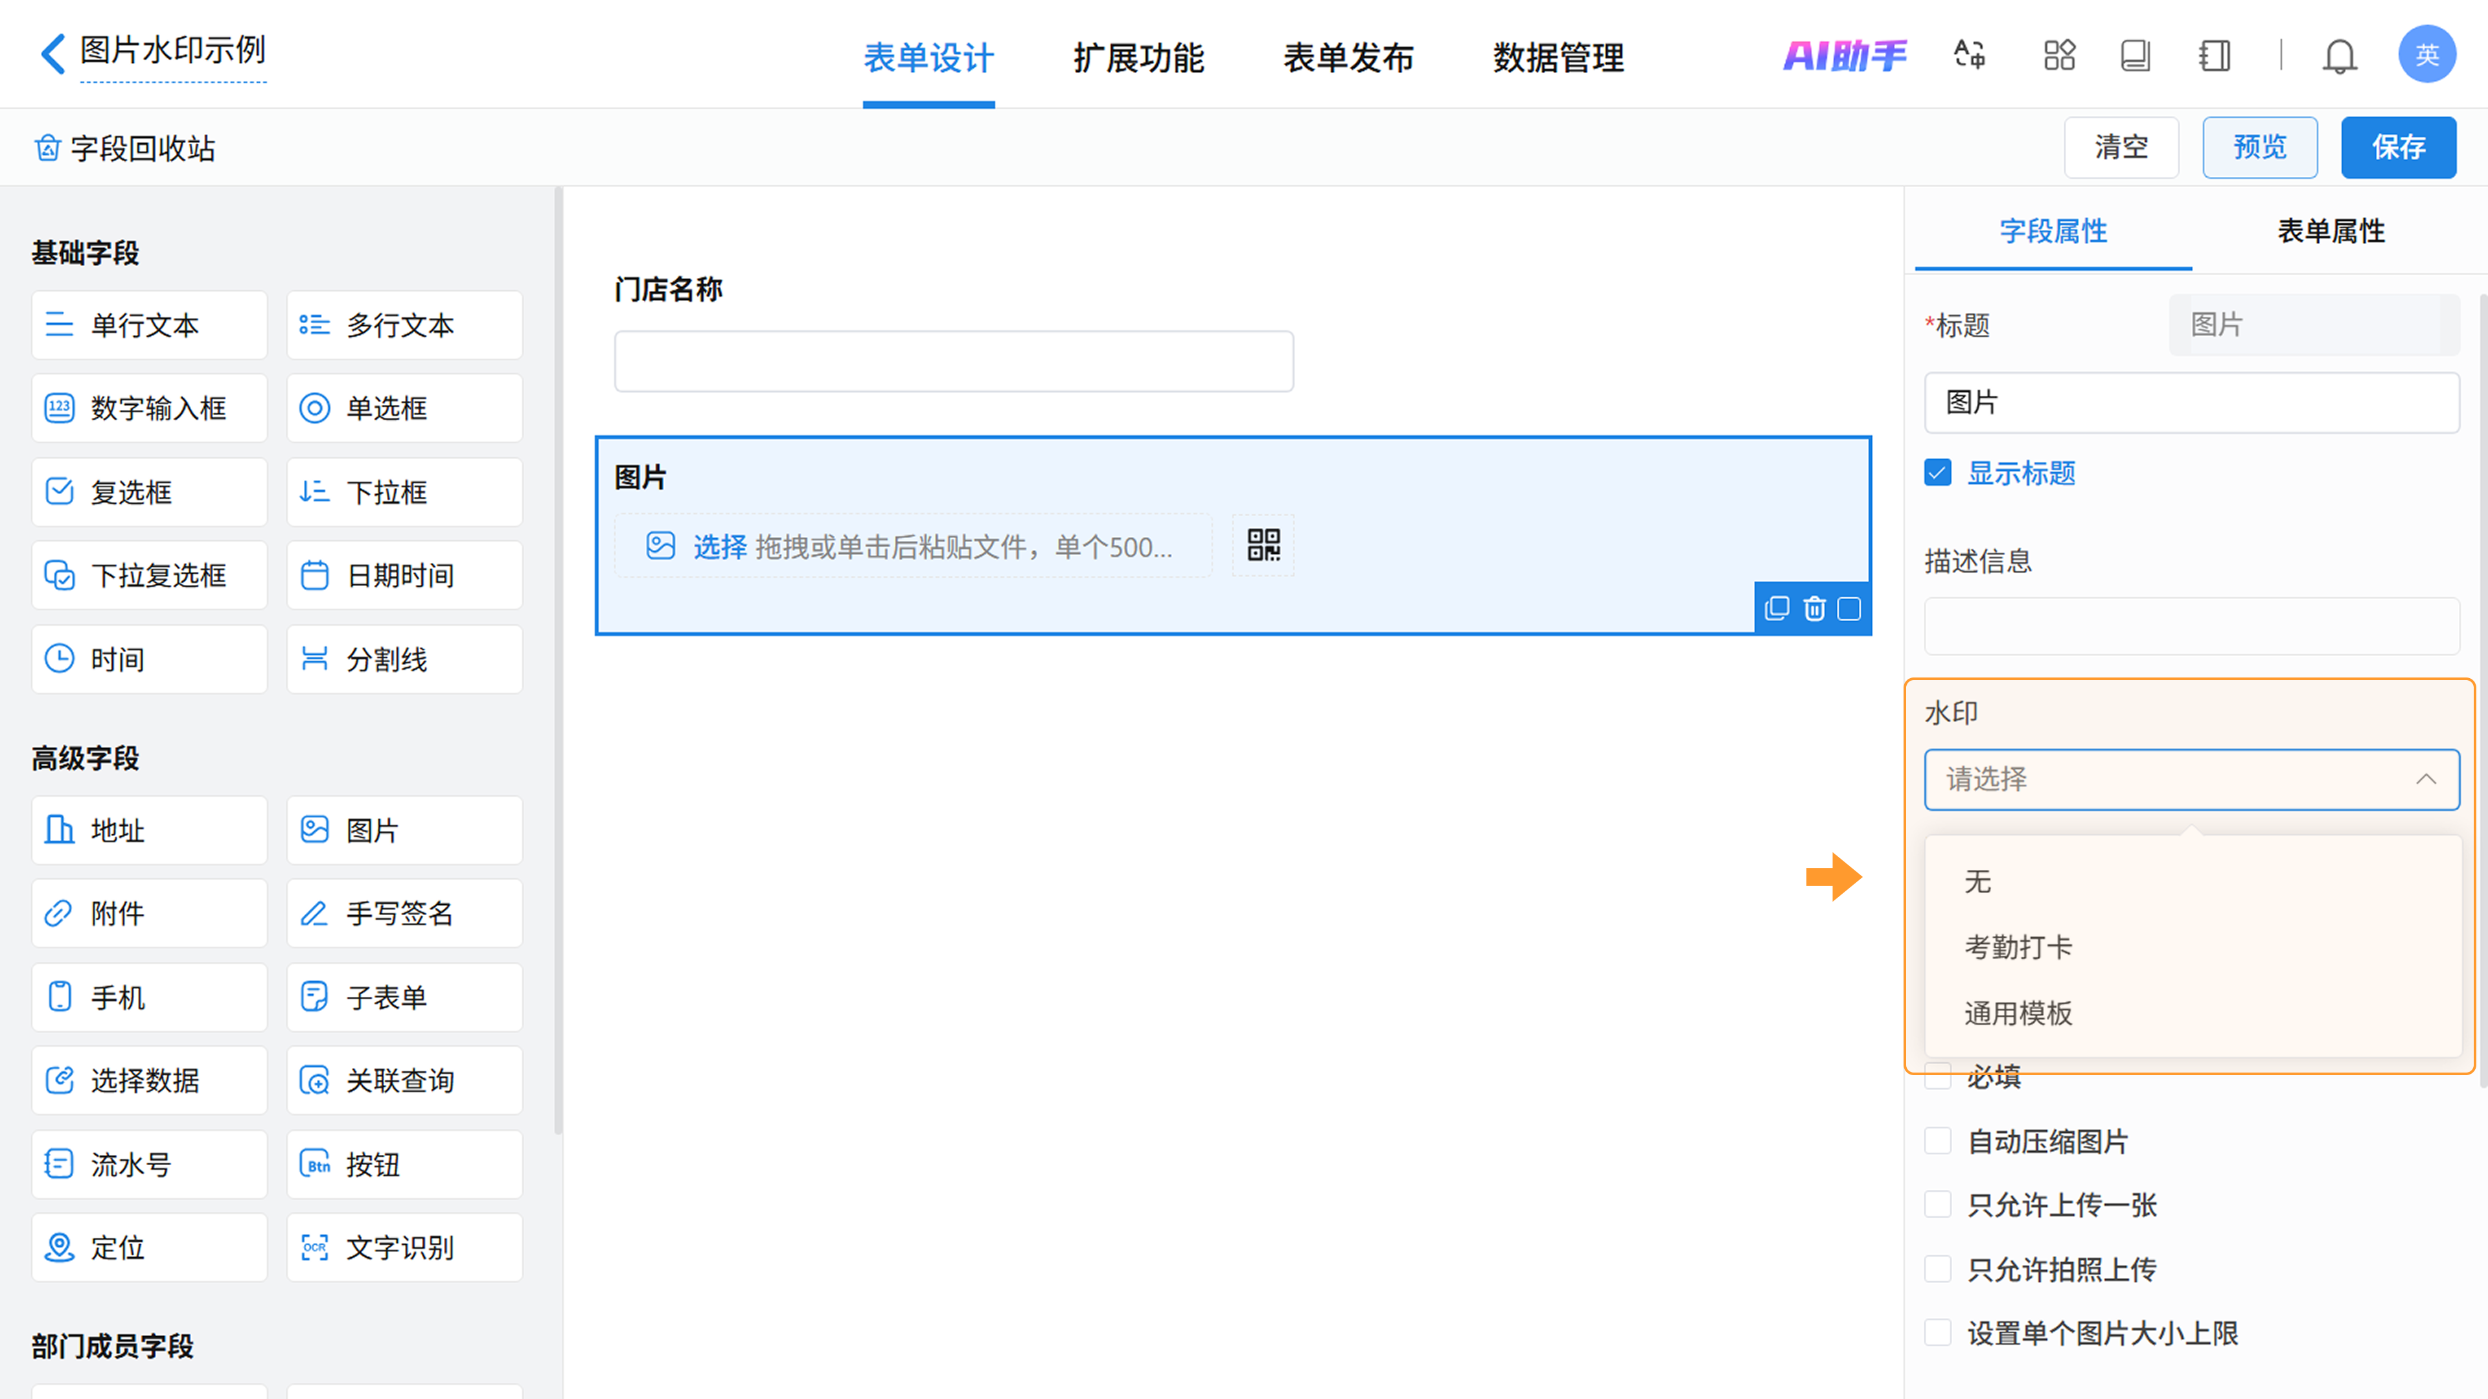2488x1399 pixels.
Task: Open 字段回收站 recycle bin
Action: pos(126,148)
